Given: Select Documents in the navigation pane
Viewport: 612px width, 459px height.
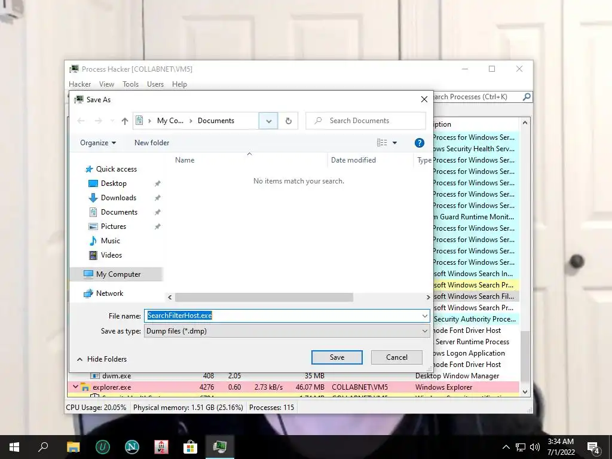Looking at the screenshot, I should coord(119,212).
